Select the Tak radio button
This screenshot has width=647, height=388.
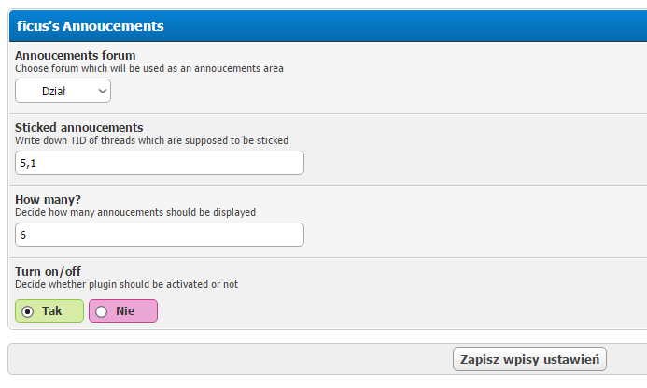28,311
